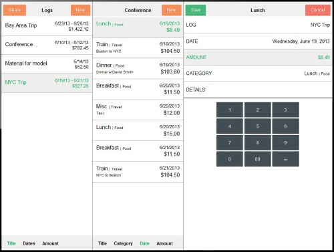
Task: Open the Dinner w/David Smith expense
Action: pyautogui.click(x=138, y=69)
